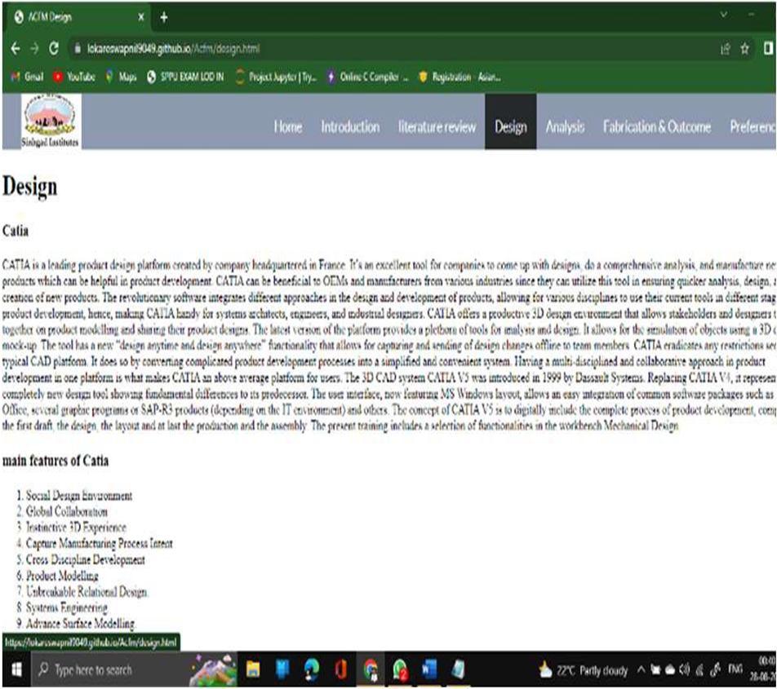The width and height of the screenshot is (777, 689).
Task: Open Project Jupyter bookmark
Action: click(x=276, y=77)
